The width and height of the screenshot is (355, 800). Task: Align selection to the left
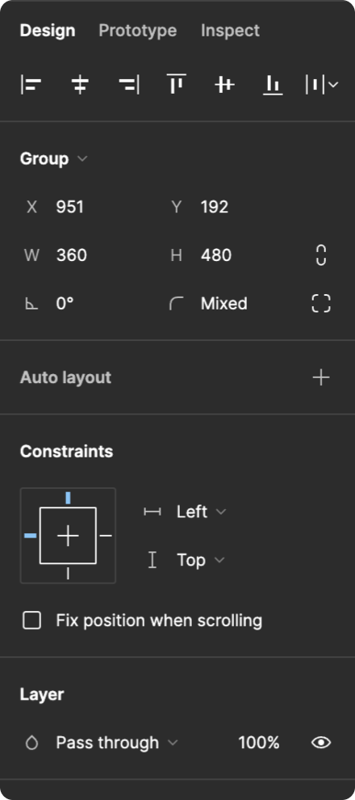pyautogui.click(x=31, y=85)
